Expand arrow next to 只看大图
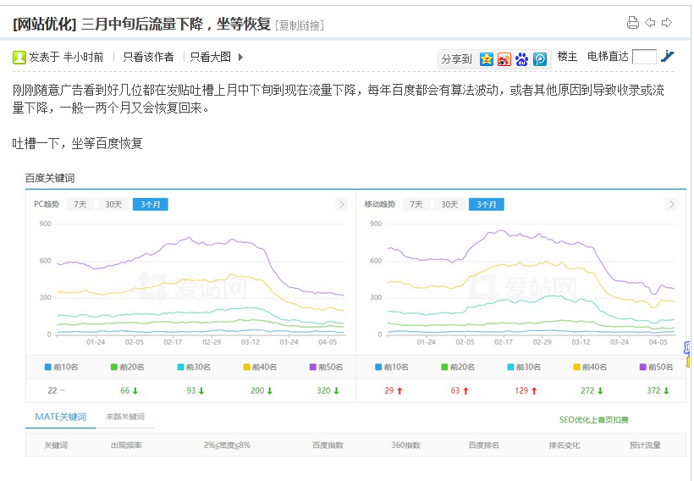This screenshot has height=481, width=694. (240, 57)
